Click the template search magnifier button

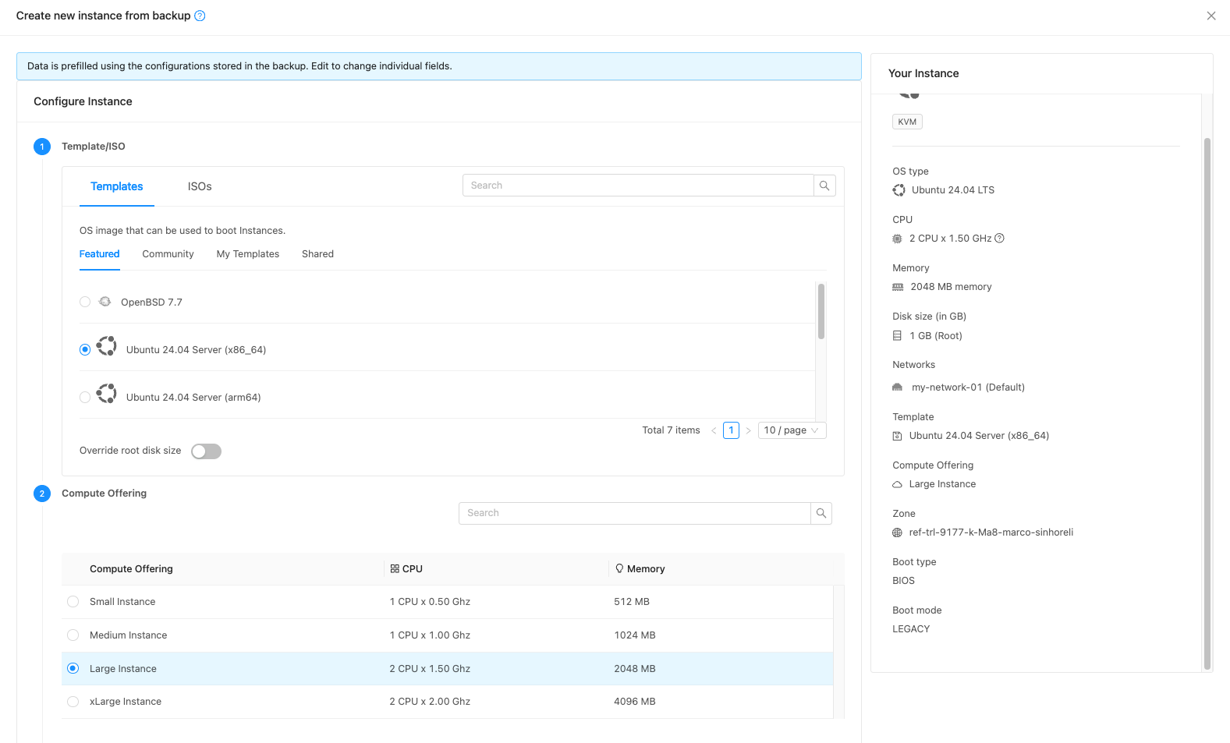coord(824,186)
